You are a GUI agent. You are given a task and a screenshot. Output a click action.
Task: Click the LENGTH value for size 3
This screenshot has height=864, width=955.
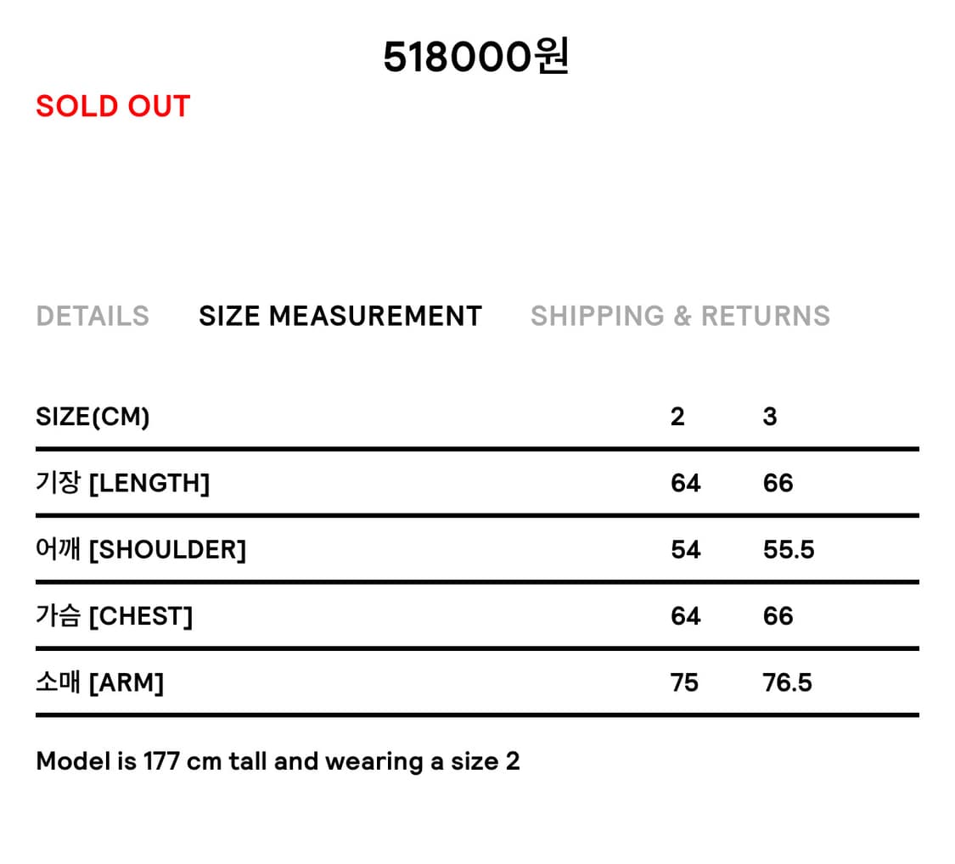tap(778, 483)
